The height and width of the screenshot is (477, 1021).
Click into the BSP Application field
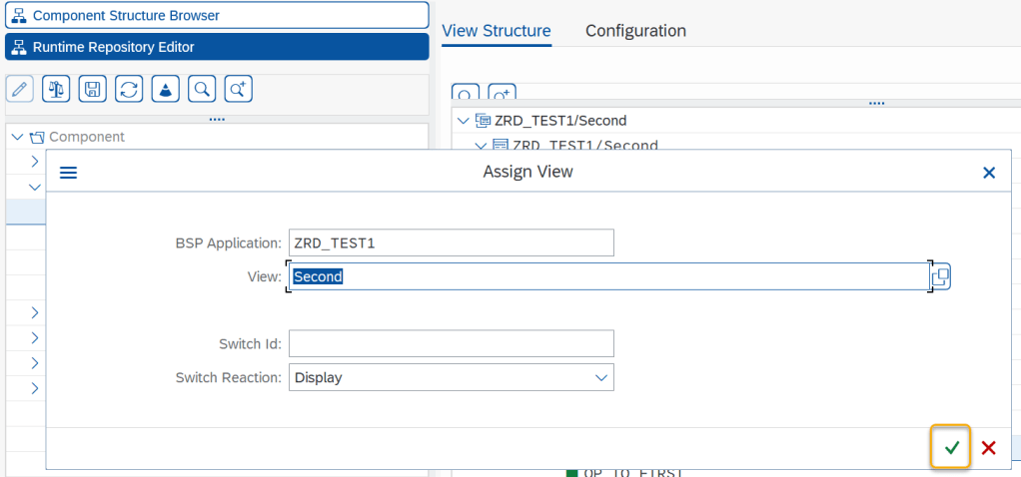(x=452, y=242)
